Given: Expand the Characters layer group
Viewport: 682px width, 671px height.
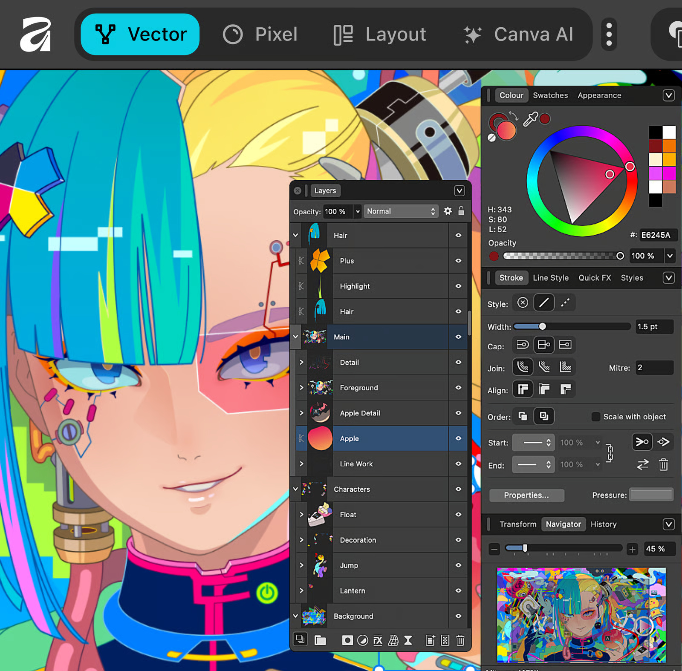Looking at the screenshot, I should tap(295, 489).
